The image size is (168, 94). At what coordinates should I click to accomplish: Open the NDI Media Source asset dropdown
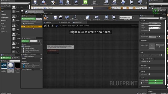coord(160,45)
